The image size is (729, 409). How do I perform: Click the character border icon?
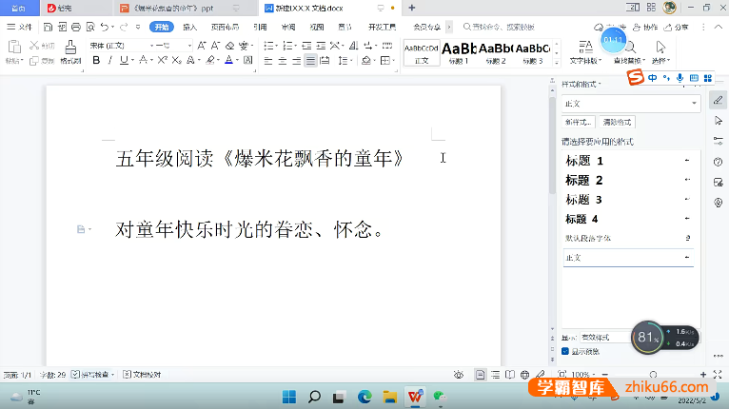248,60
